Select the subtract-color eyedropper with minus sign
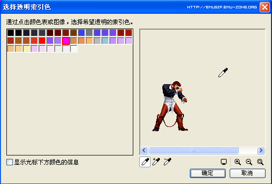Image resolution: width=272 pixels, height=184 pixels. click(167, 162)
